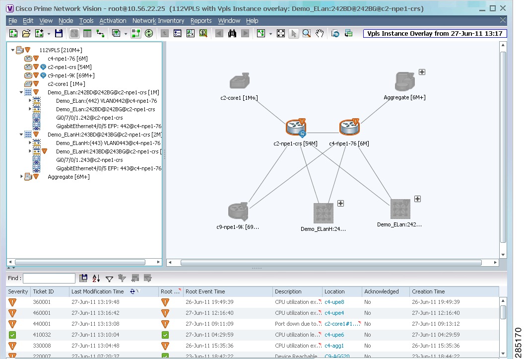Expand Demo_ELanH:(443) VLAN0443 tree entry

[30, 143]
